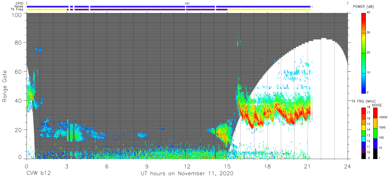Screen dimensions: 391x180
Task: Click the Noise row label at top left
Action: coord(19,6)
